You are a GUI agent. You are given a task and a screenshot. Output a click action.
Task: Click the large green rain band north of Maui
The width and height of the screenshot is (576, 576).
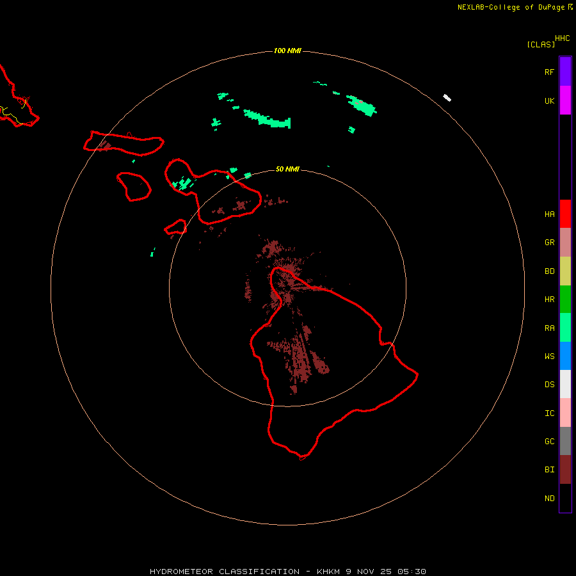point(267,119)
